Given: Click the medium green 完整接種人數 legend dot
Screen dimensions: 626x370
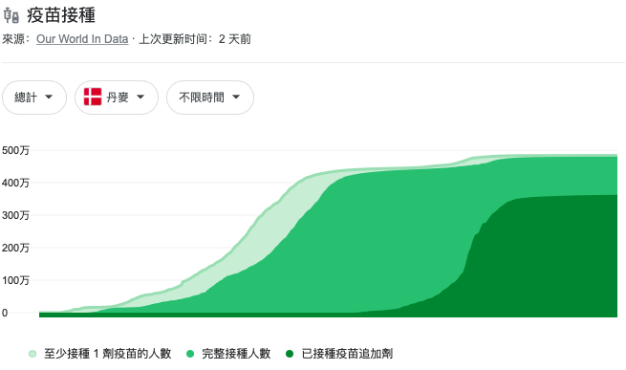Looking at the screenshot, I should 190,354.
